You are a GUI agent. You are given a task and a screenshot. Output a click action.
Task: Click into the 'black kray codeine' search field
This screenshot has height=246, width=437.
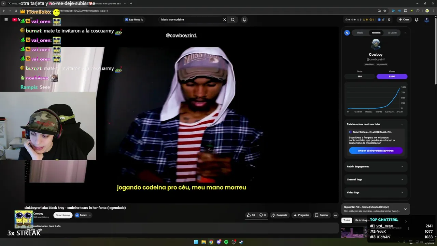[x=191, y=19]
